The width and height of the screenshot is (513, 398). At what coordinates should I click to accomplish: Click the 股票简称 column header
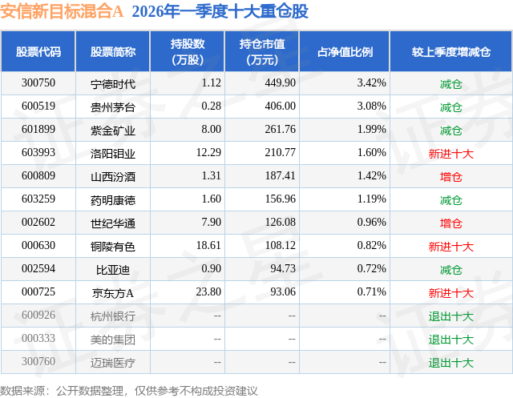click(113, 51)
